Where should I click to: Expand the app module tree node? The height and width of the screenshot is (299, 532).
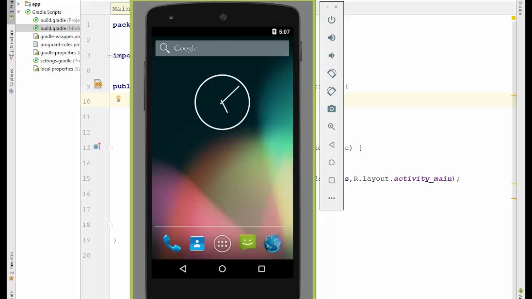pos(19,4)
